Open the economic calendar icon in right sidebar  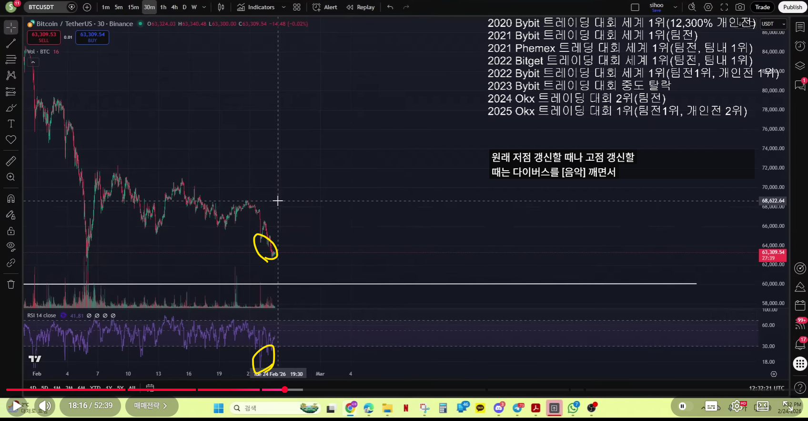pyautogui.click(x=800, y=305)
